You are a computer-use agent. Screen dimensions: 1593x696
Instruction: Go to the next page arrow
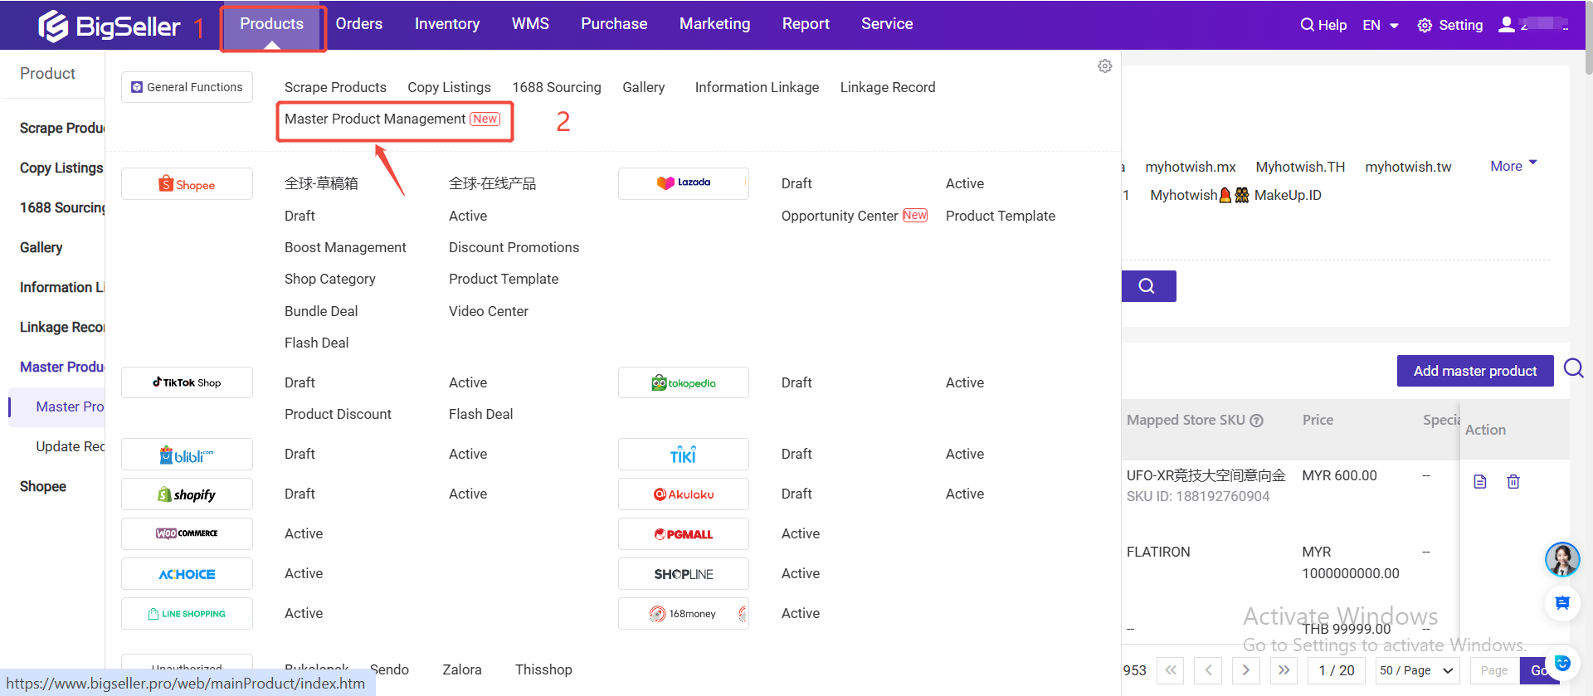[1245, 670]
